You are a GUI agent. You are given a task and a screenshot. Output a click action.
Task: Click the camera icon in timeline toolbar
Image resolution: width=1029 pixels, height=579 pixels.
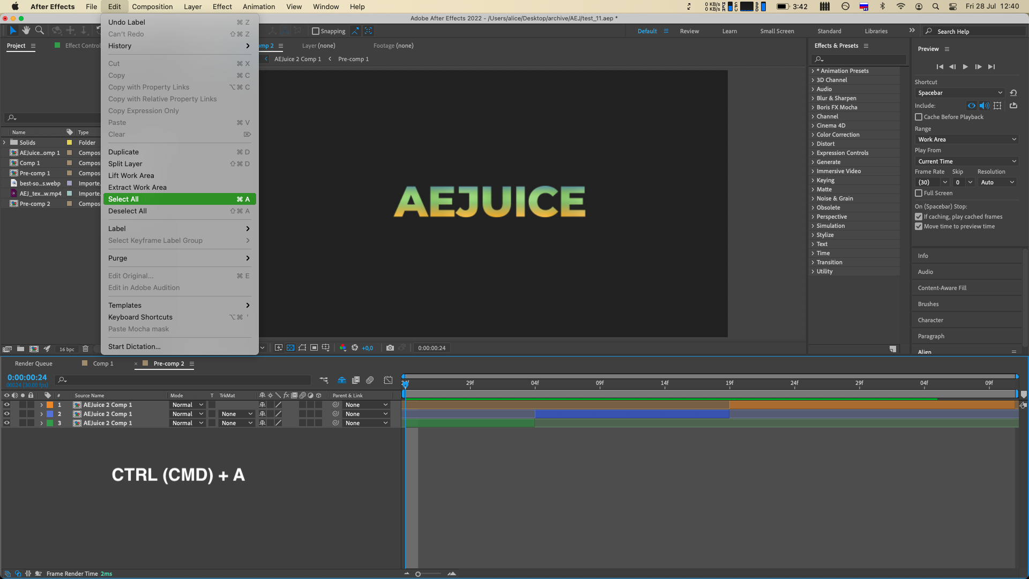tap(390, 347)
